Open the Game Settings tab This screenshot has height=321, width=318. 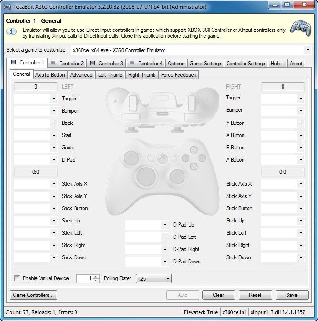tap(205, 63)
